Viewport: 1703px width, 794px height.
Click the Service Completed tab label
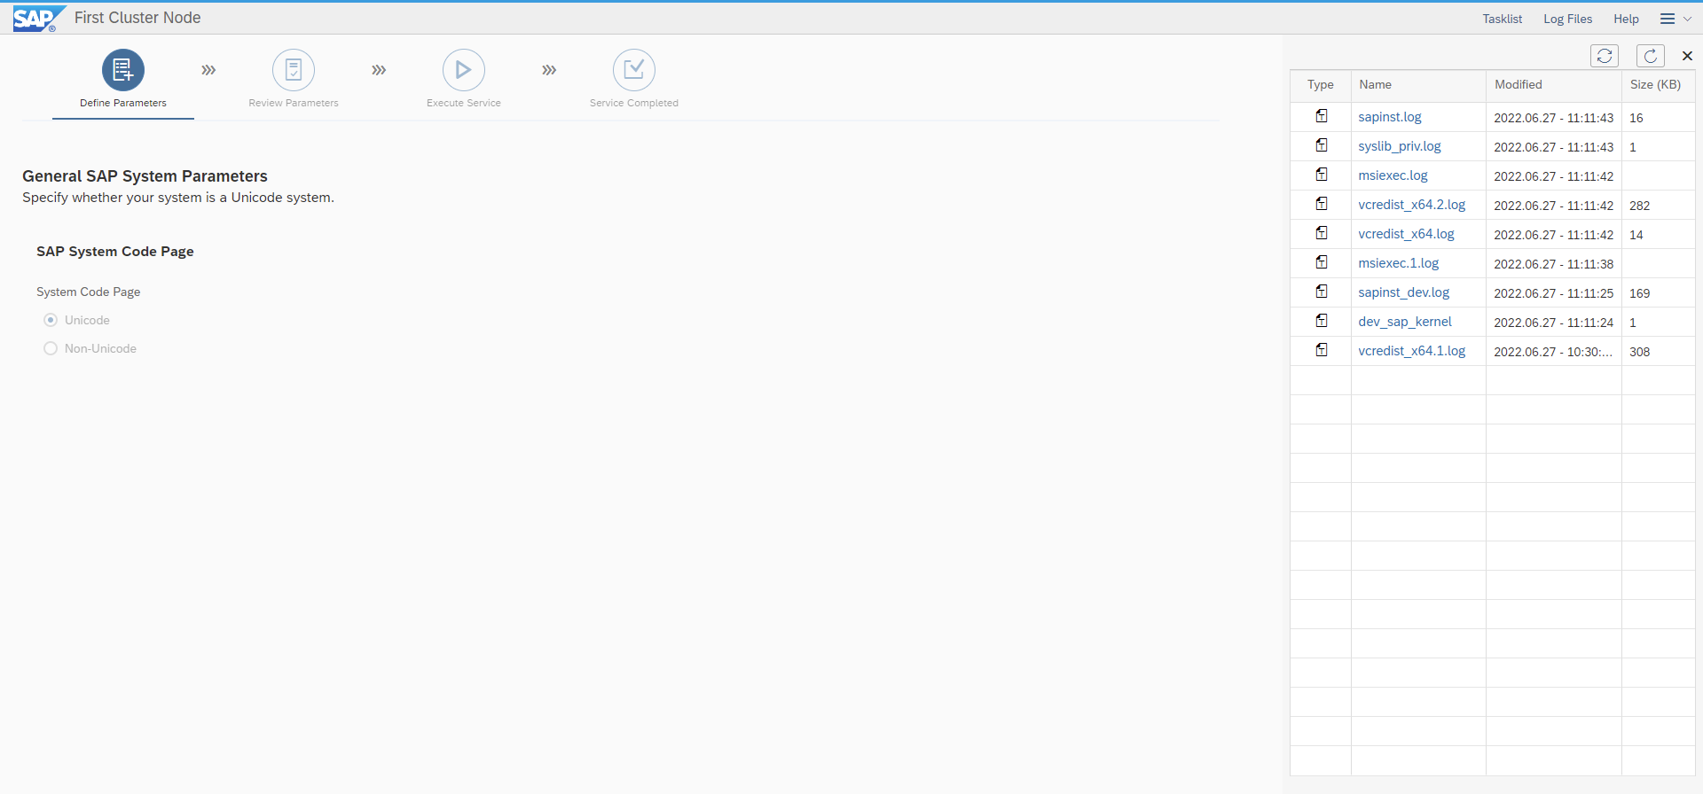click(x=634, y=103)
